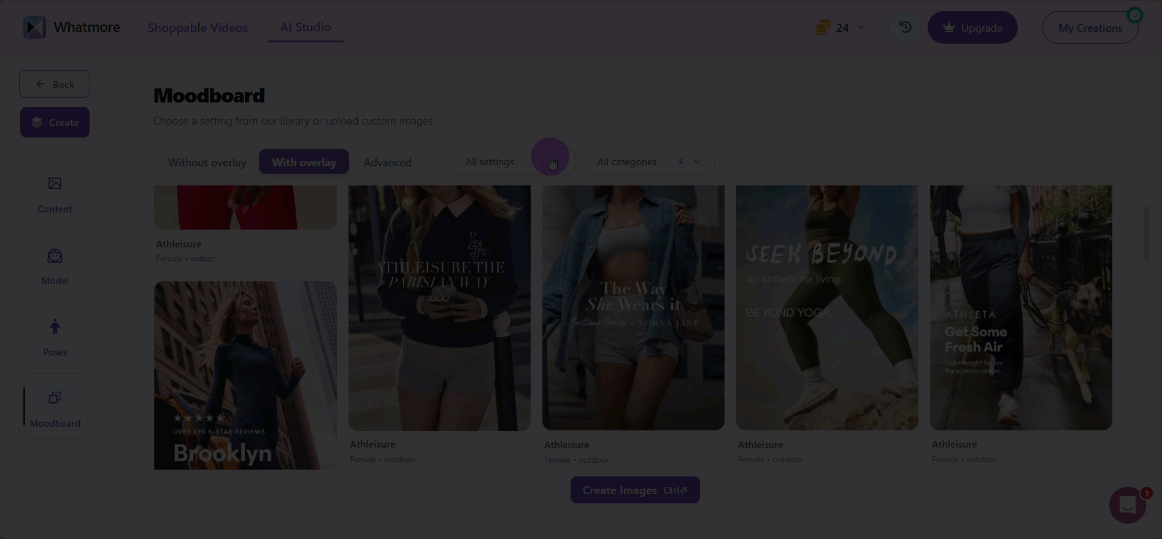Switch to Advanced option
The image size is (1162, 539).
click(x=387, y=162)
